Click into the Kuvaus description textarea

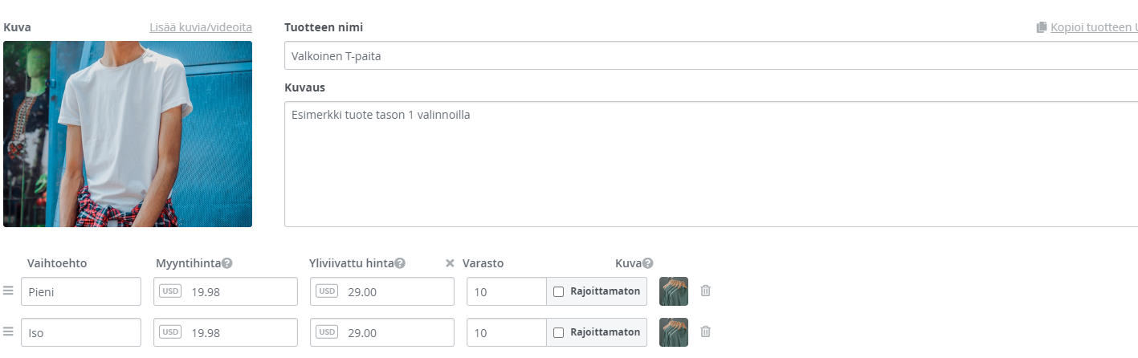click(x=711, y=164)
